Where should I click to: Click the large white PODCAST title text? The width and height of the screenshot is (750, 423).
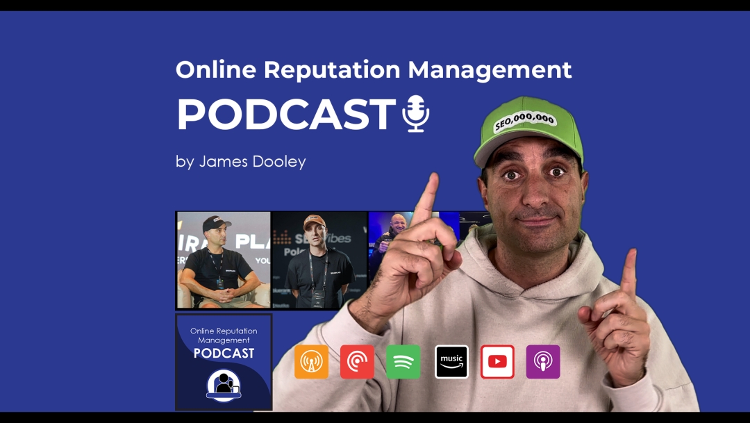[286, 115]
